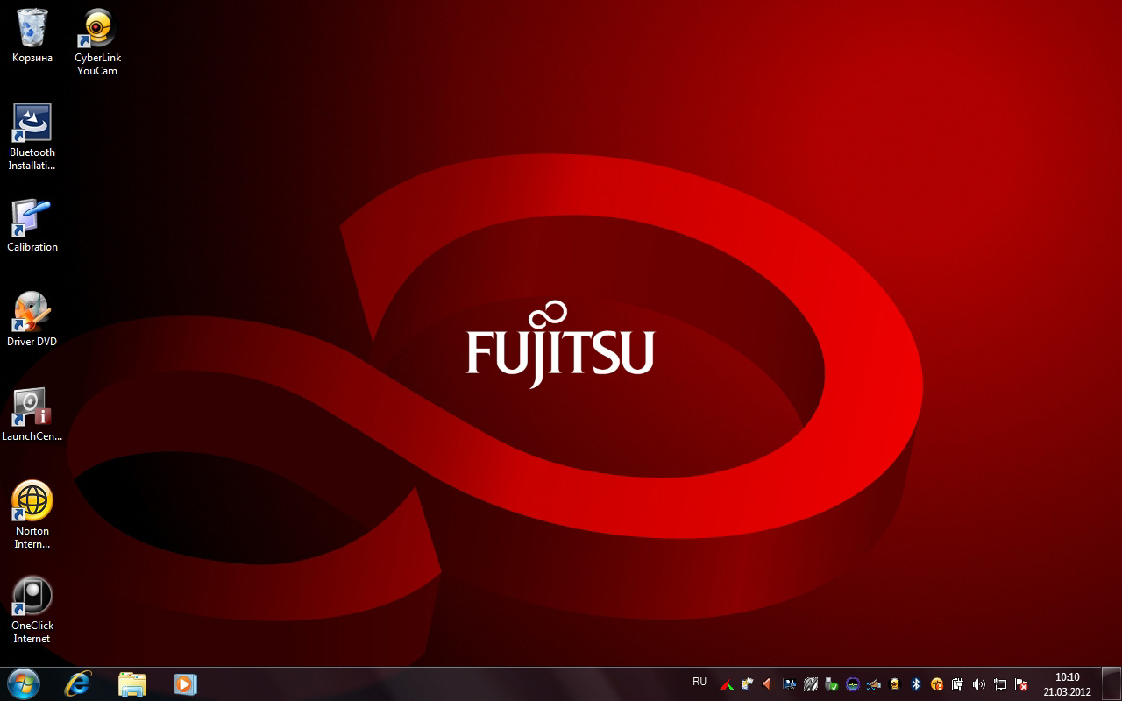Open the clock showing 10:10
Screen dimensions: 1122x701
1067,683
